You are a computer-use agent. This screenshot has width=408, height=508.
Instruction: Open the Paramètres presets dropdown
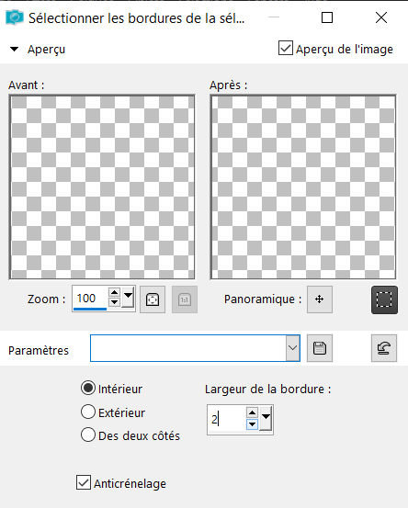coord(292,348)
